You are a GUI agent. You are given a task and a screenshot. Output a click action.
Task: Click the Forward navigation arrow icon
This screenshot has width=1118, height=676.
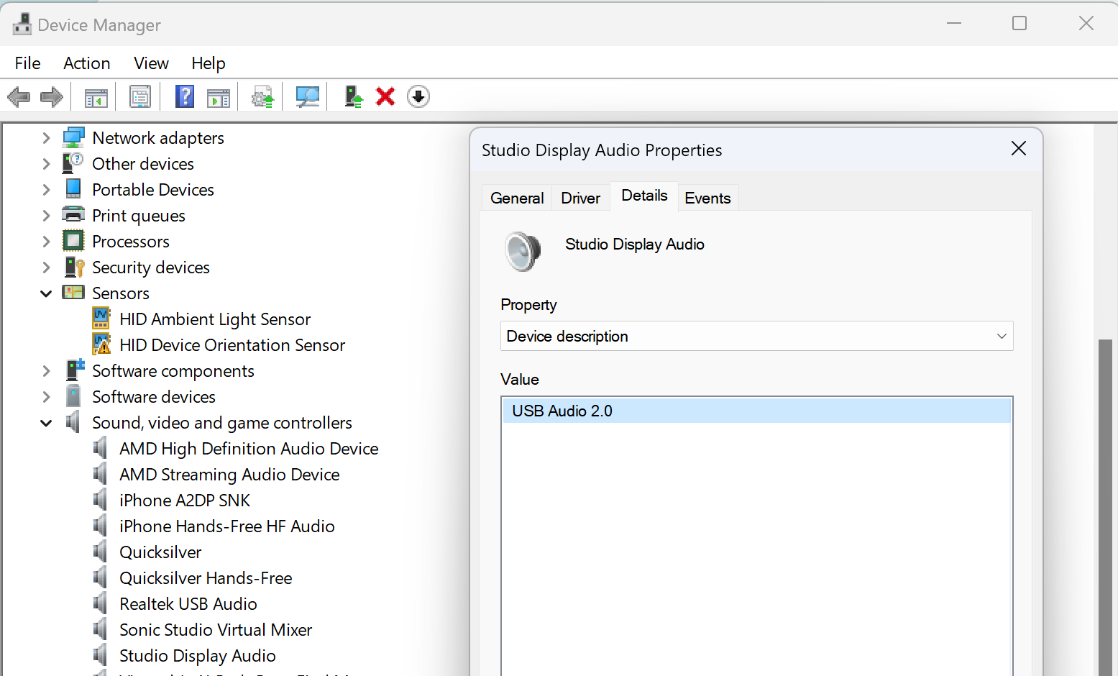click(x=51, y=96)
